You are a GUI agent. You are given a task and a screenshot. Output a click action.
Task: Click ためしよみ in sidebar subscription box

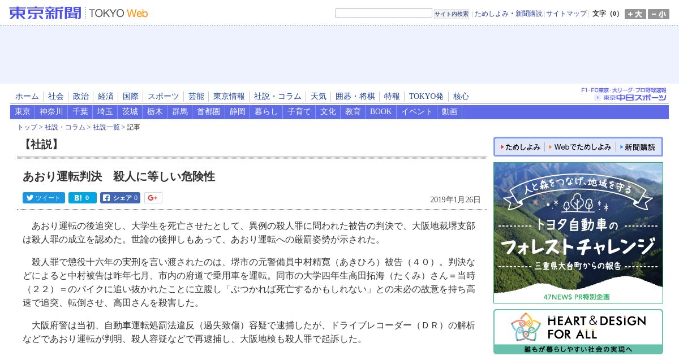pos(519,147)
